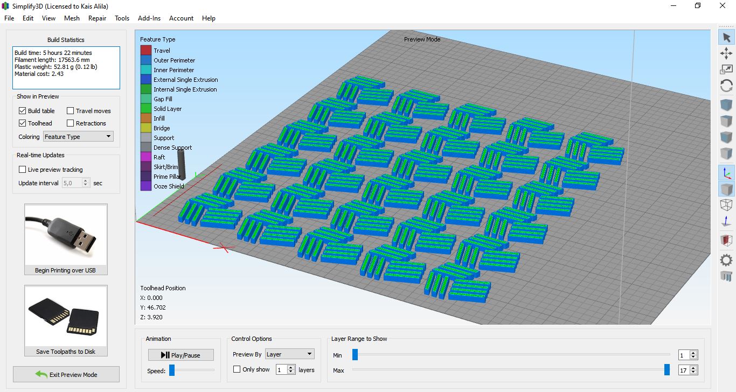Viewport: 736px width, 392px height.
Task: Toggle the Toolhead checkbox
Action: pyautogui.click(x=22, y=123)
